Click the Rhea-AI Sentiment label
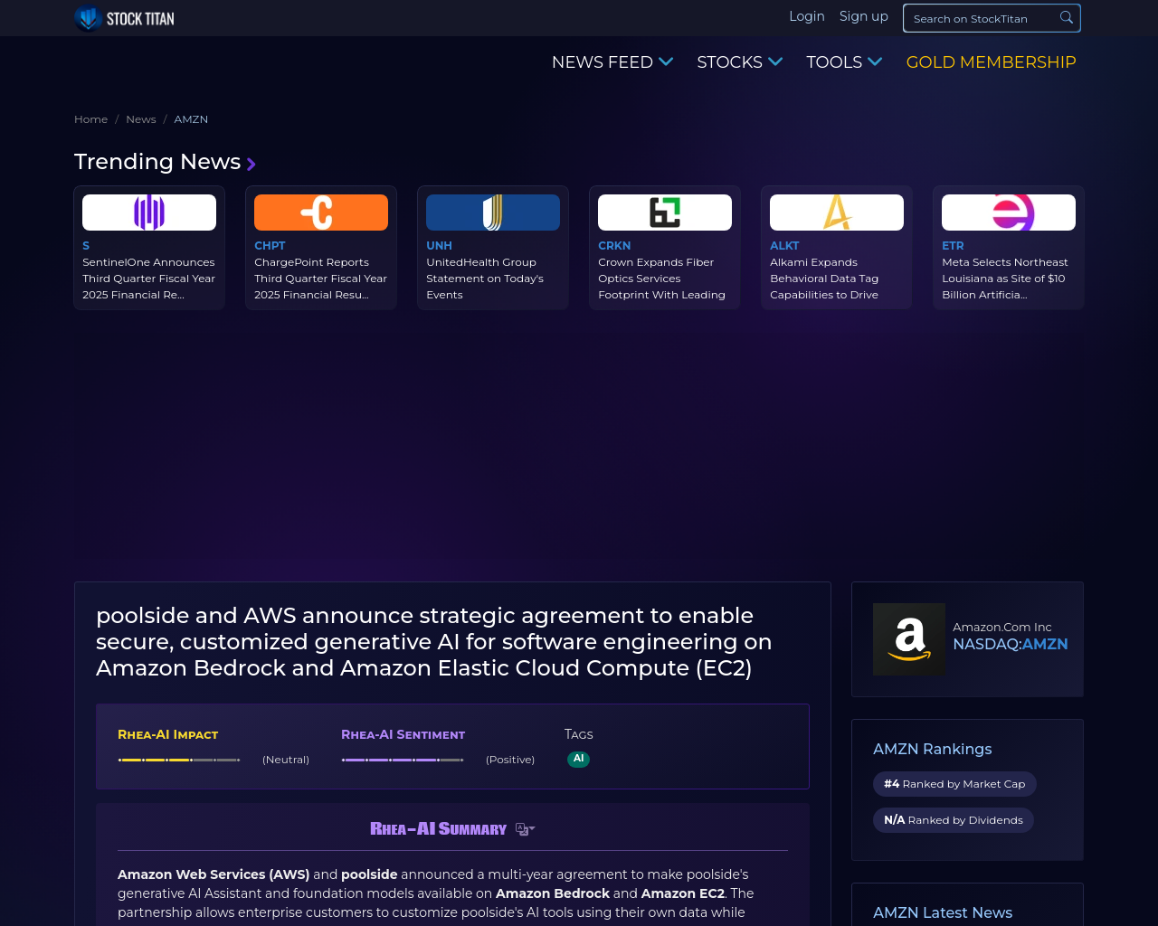Screen dimensions: 1158x926 [403, 734]
